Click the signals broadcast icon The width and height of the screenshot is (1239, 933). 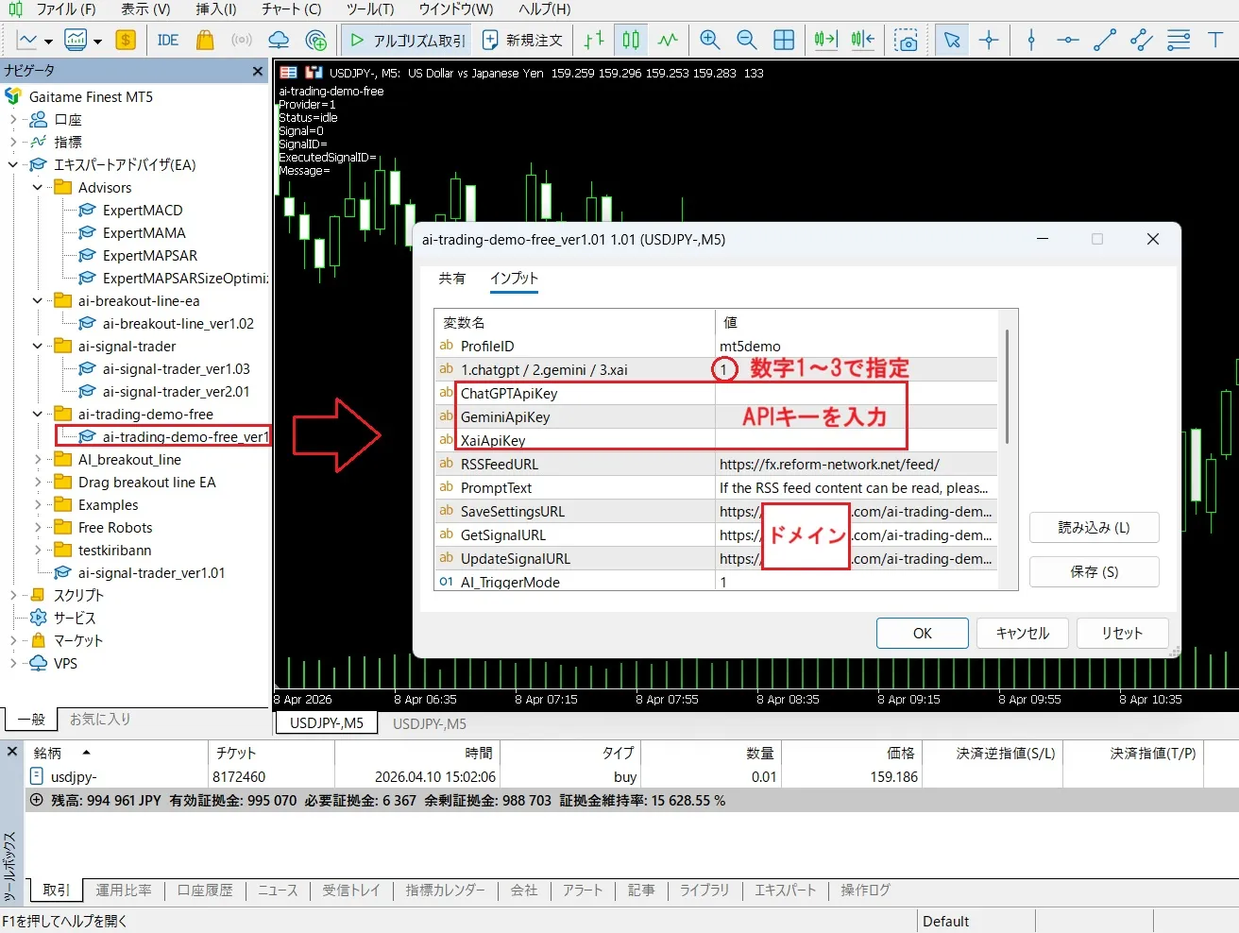pos(242,40)
